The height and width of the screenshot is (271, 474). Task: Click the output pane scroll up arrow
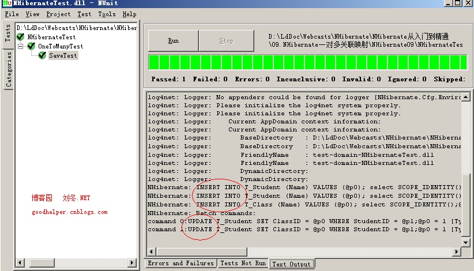[x=465, y=97]
